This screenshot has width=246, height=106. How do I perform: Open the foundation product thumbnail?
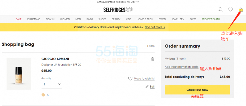click(19, 74)
